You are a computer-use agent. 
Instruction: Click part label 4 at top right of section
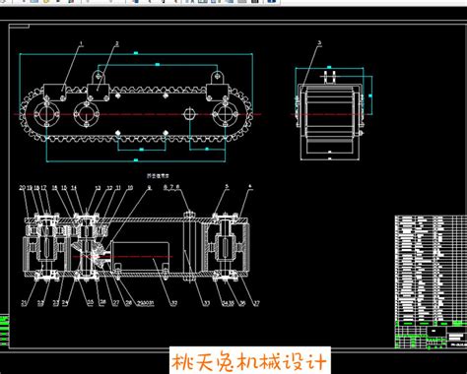[250, 186]
